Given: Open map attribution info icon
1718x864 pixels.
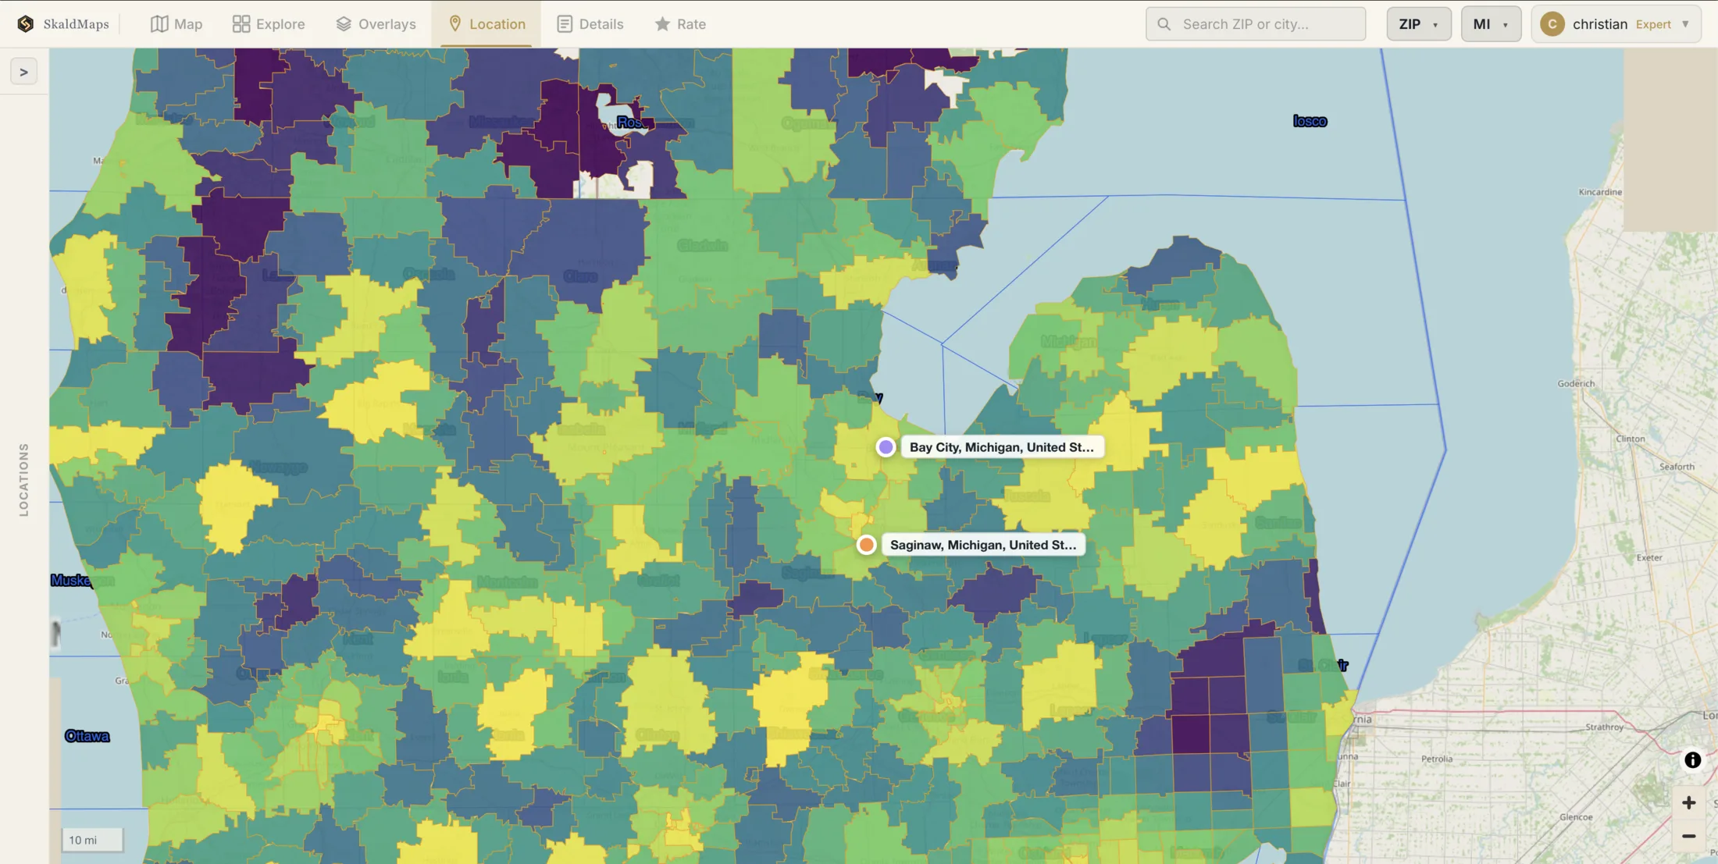Looking at the screenshot, I should (1692, 760).
